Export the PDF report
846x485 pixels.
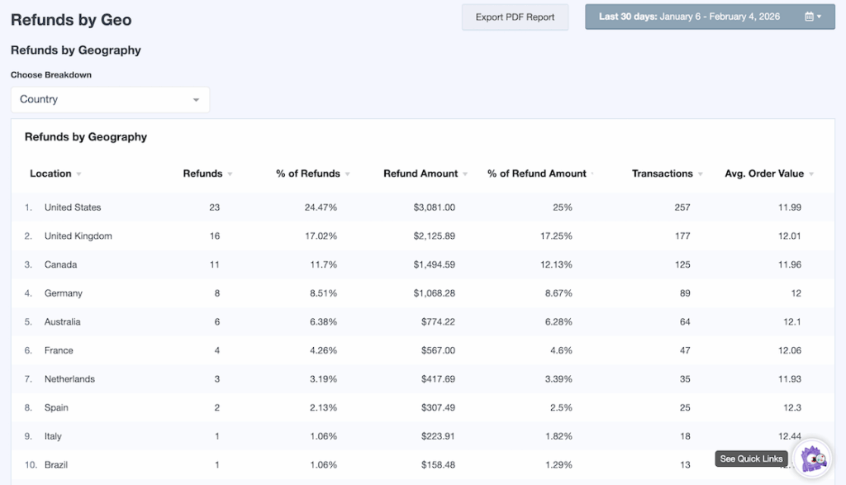tap(515, 17)
